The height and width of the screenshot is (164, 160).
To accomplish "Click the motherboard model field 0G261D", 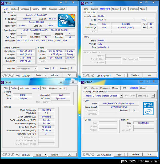I will pyautogui.click(x=116, y=20).
